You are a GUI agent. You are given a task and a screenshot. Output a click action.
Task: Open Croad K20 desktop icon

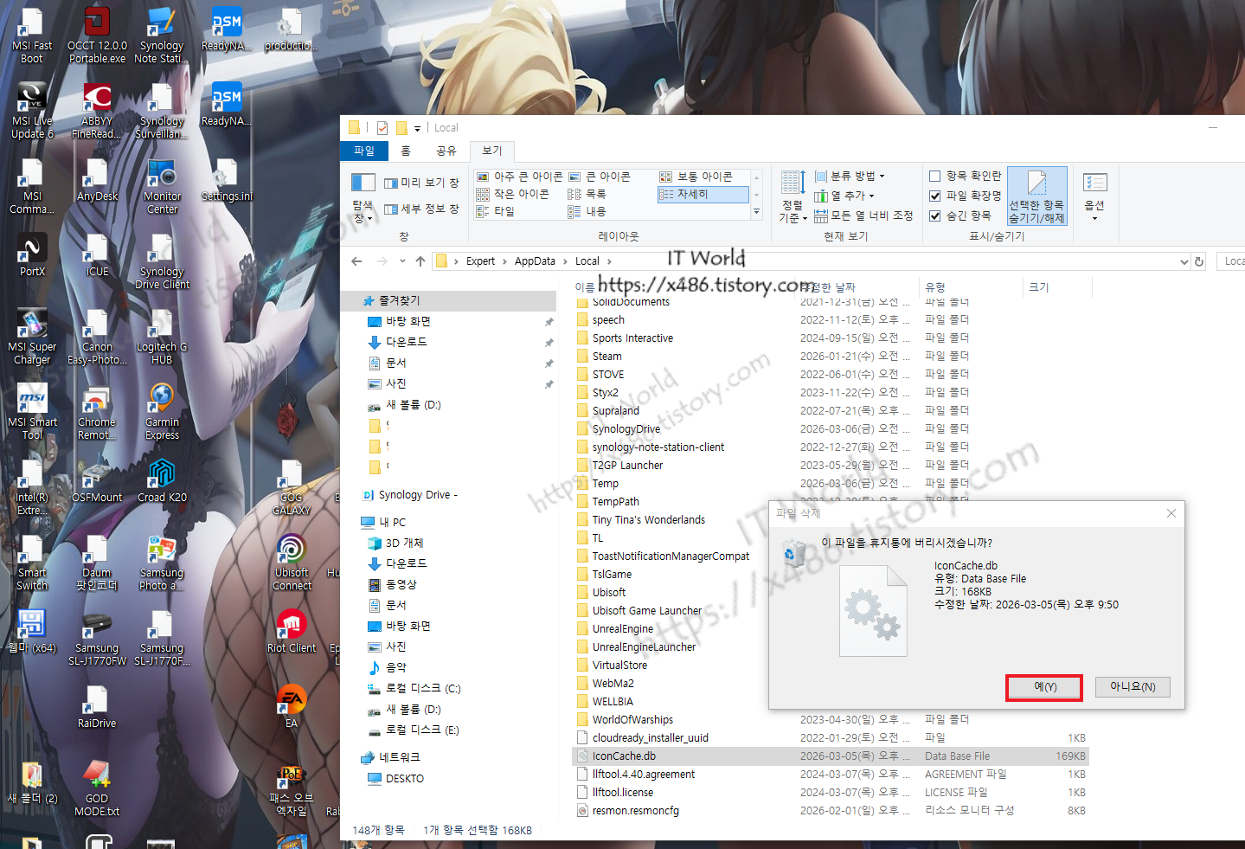(x=162, y=480)
